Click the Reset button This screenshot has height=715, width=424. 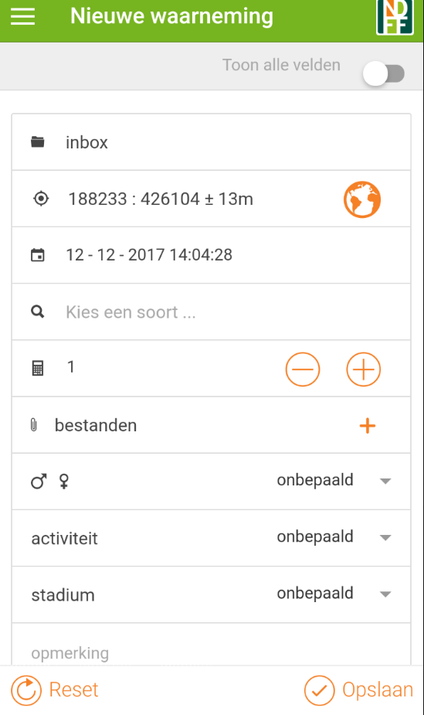click(x=55, y=690)
